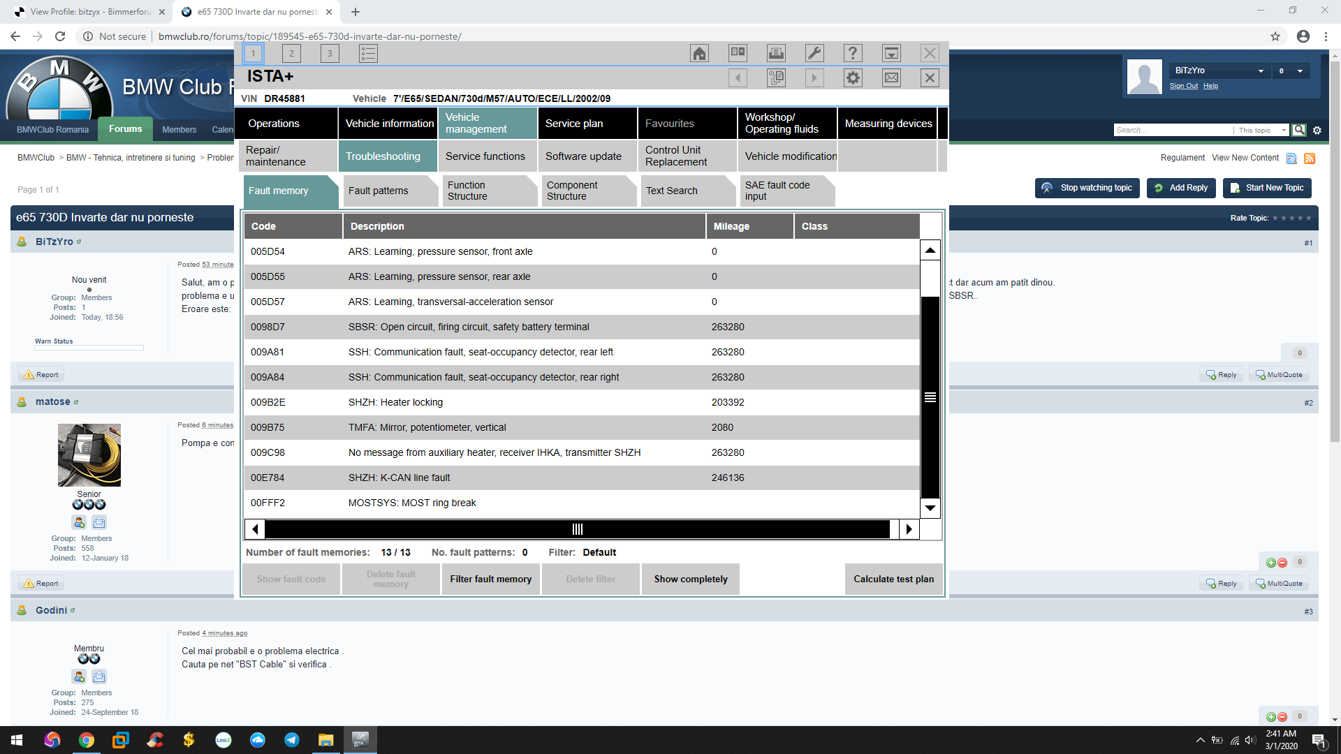Open matose's avatar thumbnail

coord(89,455)
